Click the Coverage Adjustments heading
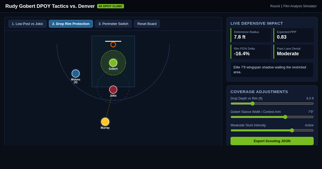This screenshot has height=169, width=322. (259, 92)
